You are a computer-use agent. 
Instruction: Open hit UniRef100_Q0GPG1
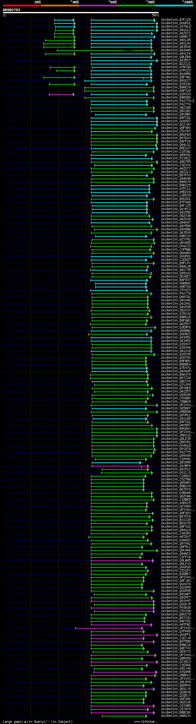pyautogui.click(x=176, y=23)
